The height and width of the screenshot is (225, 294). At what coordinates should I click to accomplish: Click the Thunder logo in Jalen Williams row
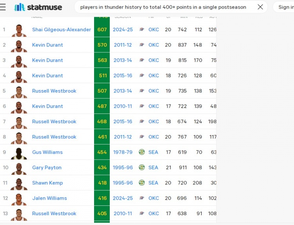point(142,198)
